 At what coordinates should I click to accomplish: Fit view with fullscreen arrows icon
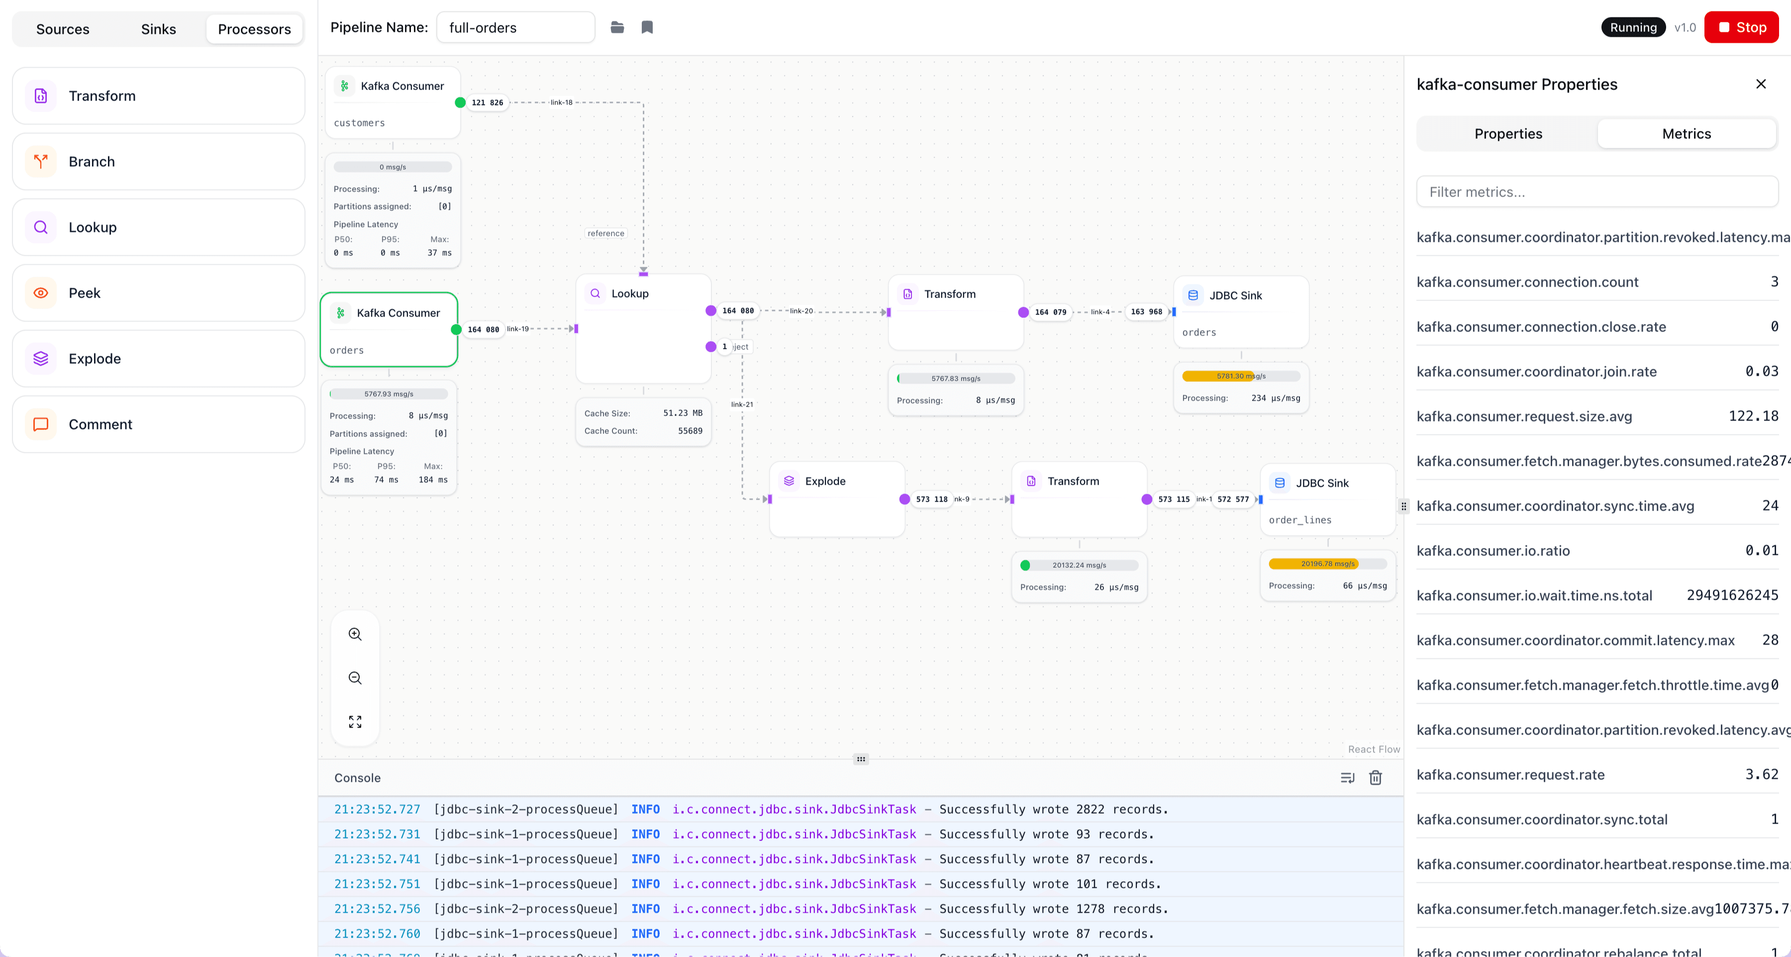(x=355, y=721)
